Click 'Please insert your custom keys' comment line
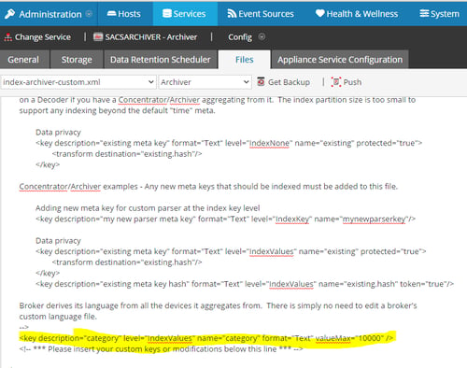 click(161, 349)
